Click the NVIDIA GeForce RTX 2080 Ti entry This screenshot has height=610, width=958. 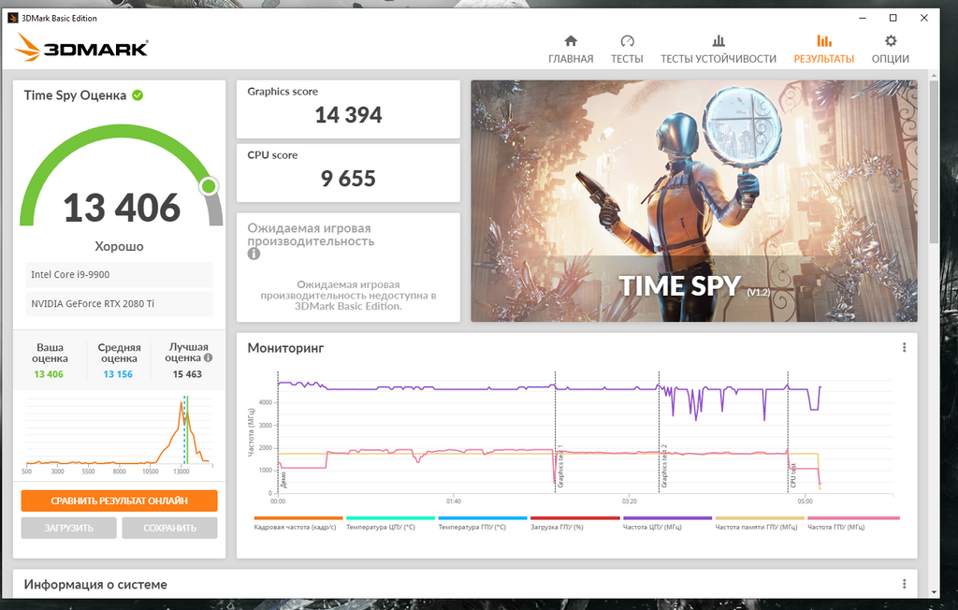[x=119, y=304]
